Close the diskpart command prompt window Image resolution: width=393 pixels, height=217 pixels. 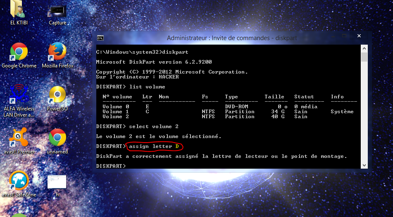tap(359, 36)
